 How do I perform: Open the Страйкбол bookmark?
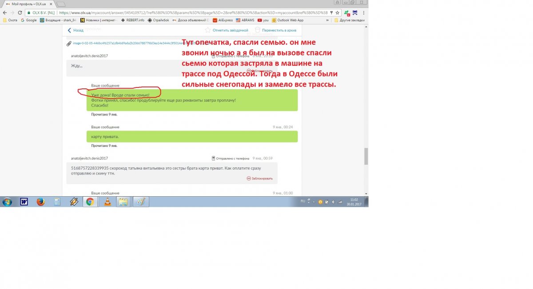159,20
